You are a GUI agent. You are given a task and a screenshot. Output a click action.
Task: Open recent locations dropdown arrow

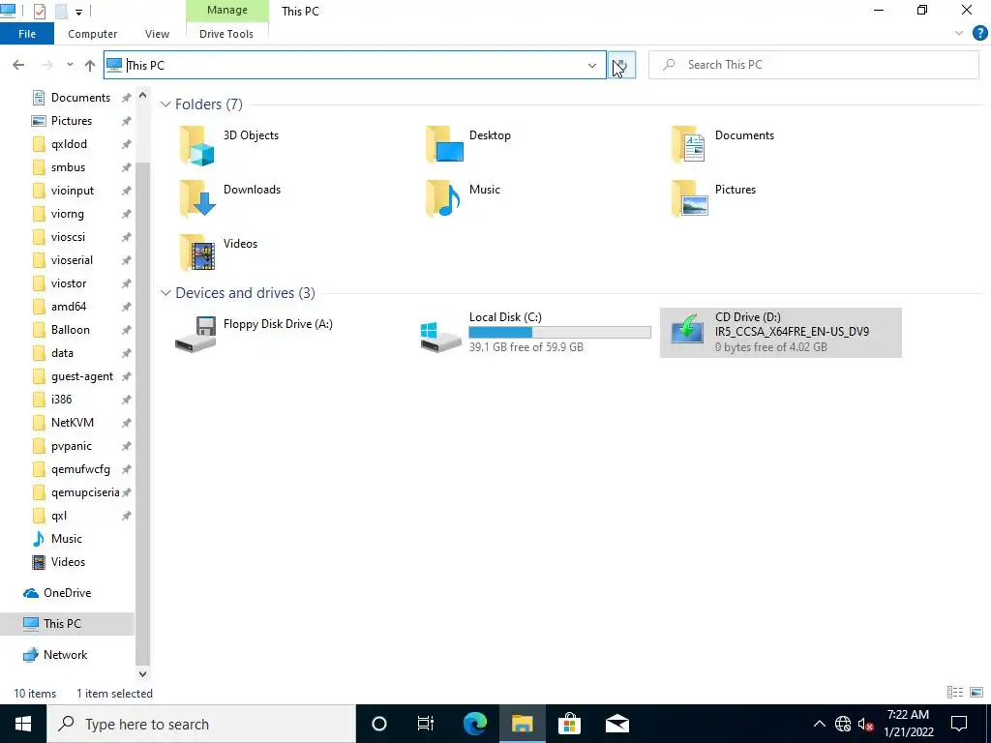pos(70,65)
